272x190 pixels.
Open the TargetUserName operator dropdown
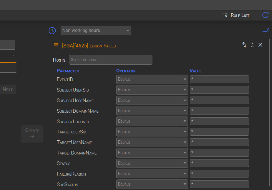pyautogui.click(x=152, y=142)
